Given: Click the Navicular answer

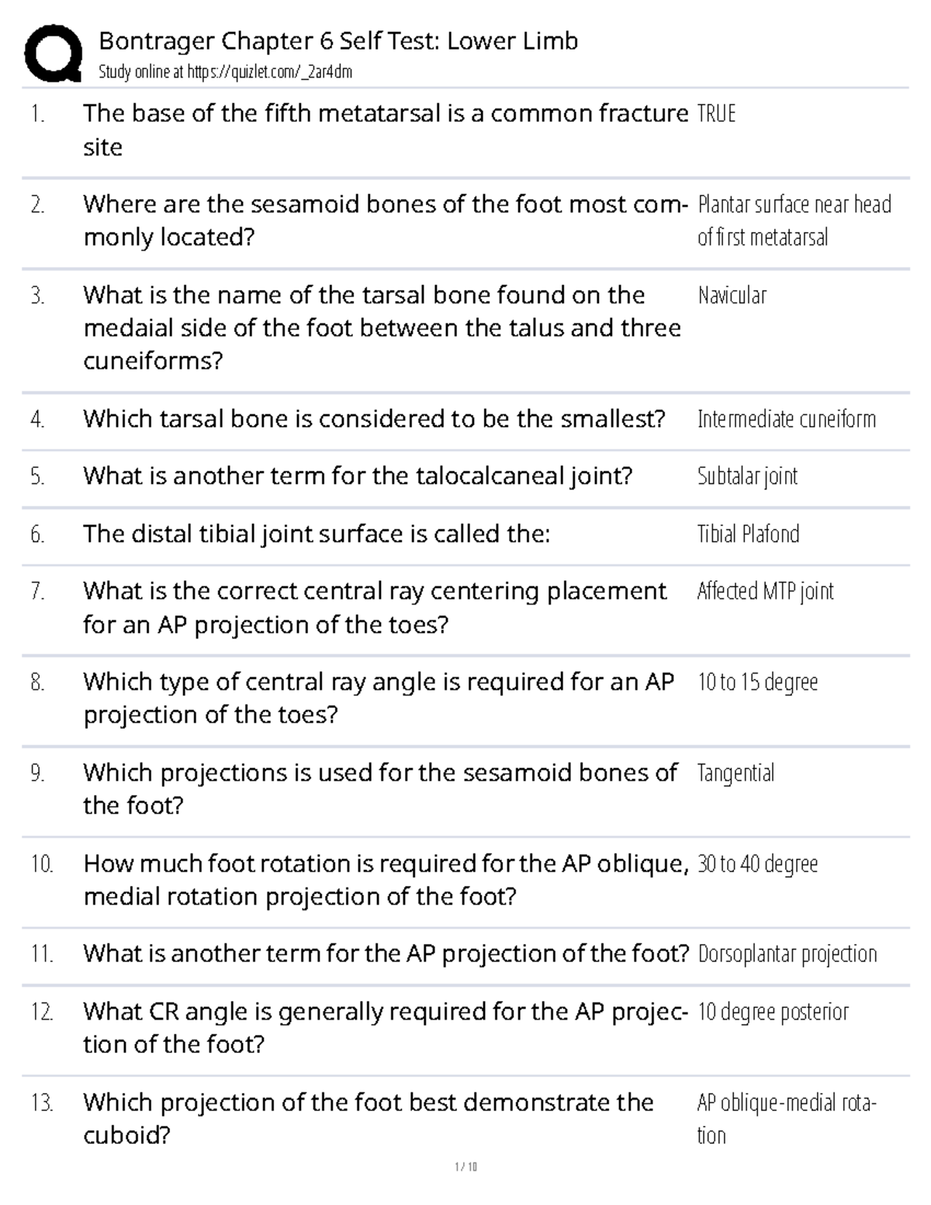Looking at the screenshot, I should (732, 296).
